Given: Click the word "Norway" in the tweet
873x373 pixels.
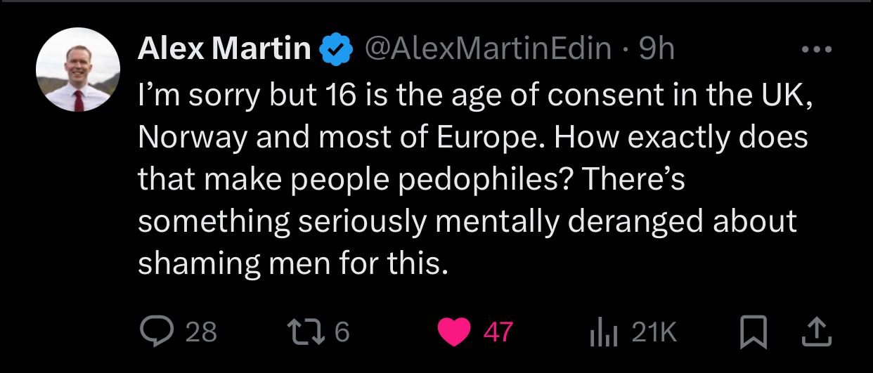Looking at the screenshot, I should coord(191,138).
